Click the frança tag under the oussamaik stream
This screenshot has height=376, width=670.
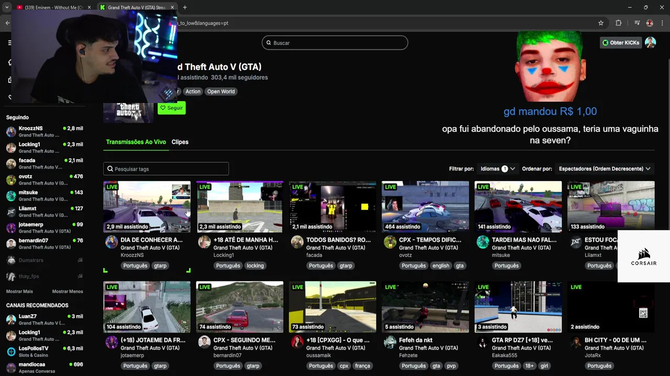coord(363,366)
